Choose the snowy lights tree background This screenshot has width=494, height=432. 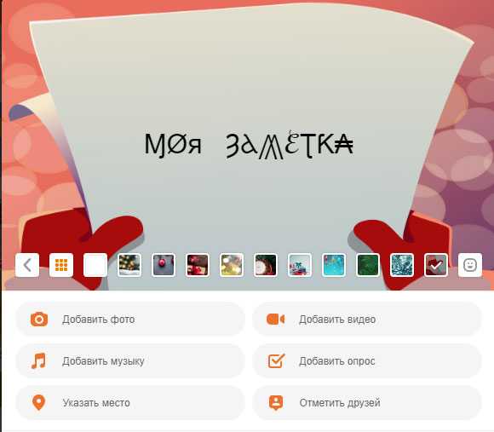(x=129, y=265)
